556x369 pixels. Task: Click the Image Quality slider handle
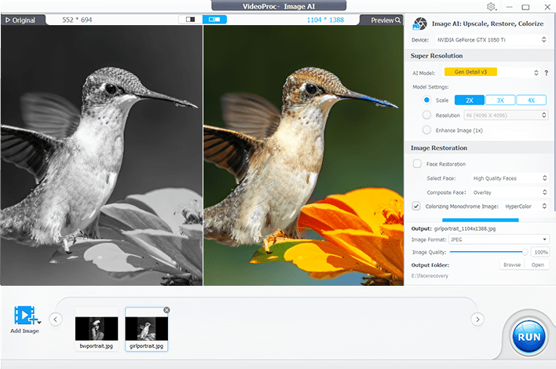pos(525,252)
